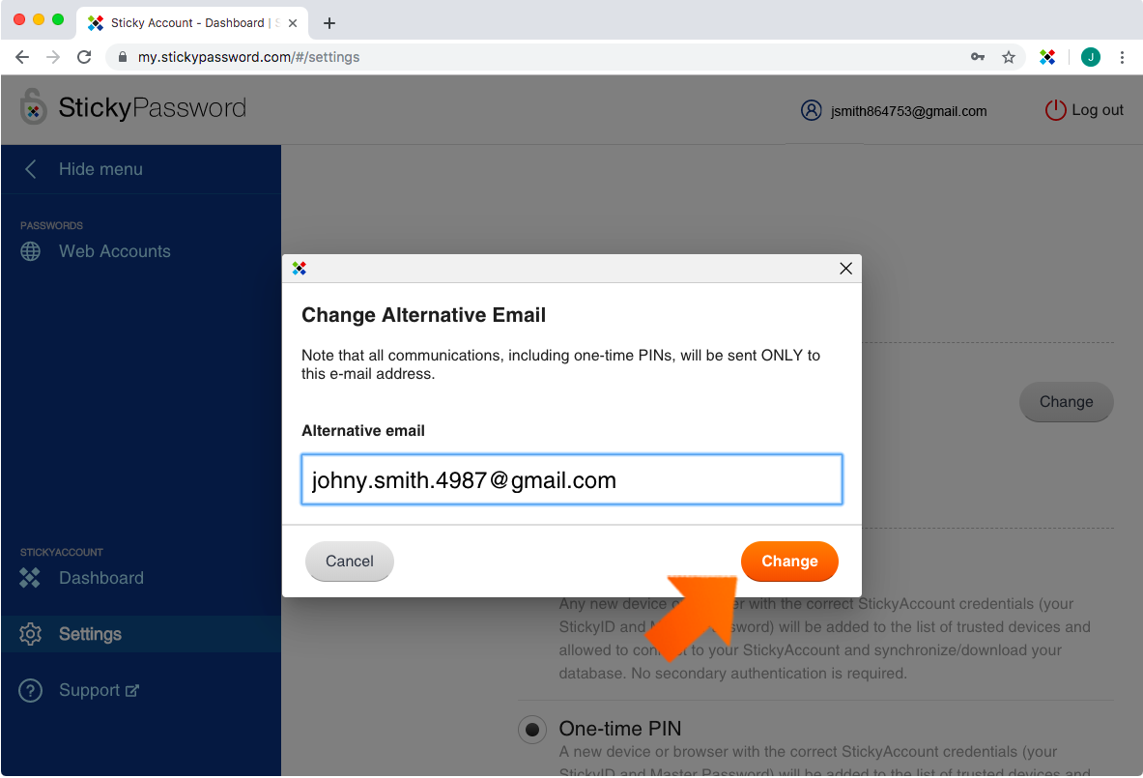Click the PASSWORDS section label
Image resolution: width=1143 pixels, height=778 pixels.
coord(52,225)
